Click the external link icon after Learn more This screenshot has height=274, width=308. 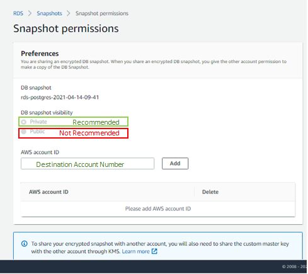[x=154, y=251]
